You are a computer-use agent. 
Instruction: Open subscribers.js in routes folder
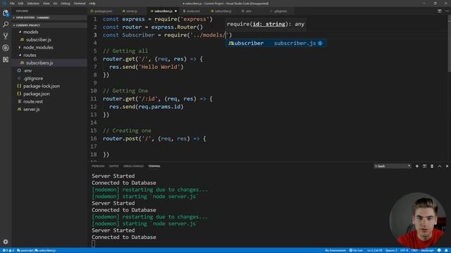pyautogui.click(x=39, y=63)
